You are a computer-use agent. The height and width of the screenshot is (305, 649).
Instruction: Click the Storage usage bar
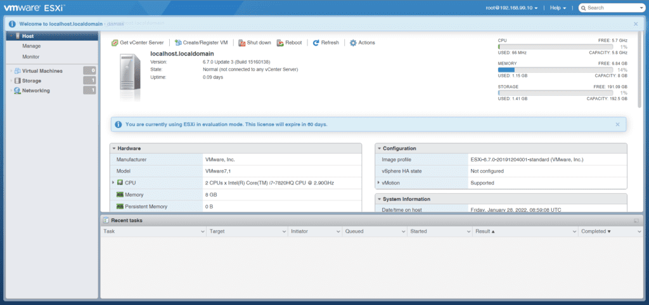pos(555,93)
